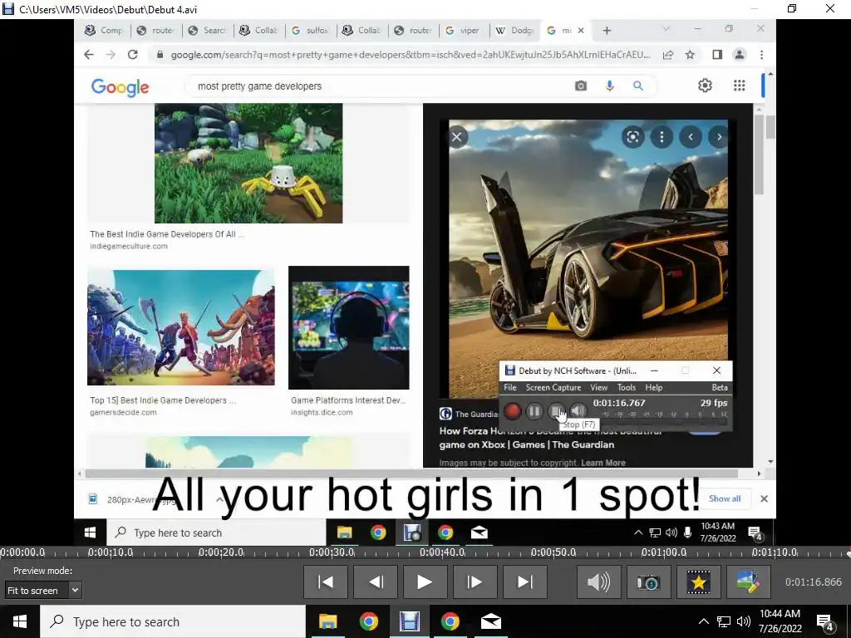The width and height of the screenshot is (851, 638).
Task: Play the Debut 4.avi preview
Action: (425, 582)
